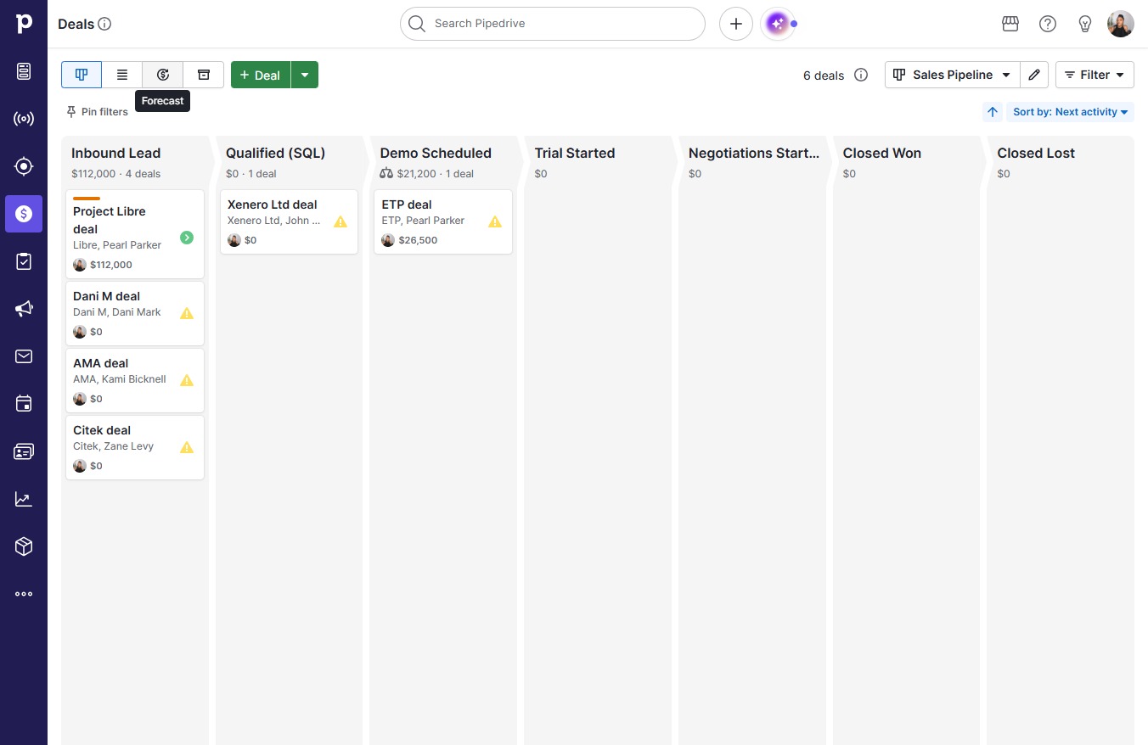Open the Leads inbox sidebar icon
The width and height of the screenshot is (1148, 745).
pyautogui.click(x=24, y=71)
